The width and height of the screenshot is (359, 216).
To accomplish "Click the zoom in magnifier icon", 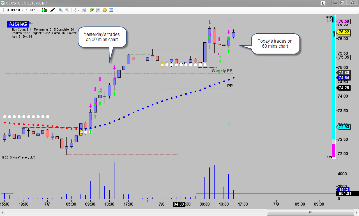I will click(x=61, y=10).
